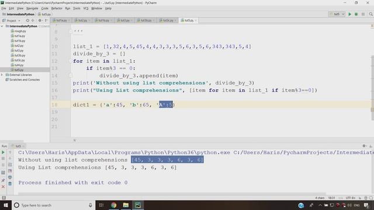Toggle the fold marker at the docstring end line
The height and width of the screenshot is (210, 374).
71,31
